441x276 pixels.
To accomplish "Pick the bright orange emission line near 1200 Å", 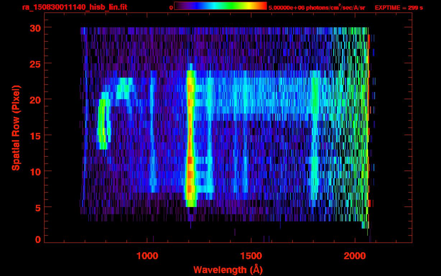I will (190, 144).
